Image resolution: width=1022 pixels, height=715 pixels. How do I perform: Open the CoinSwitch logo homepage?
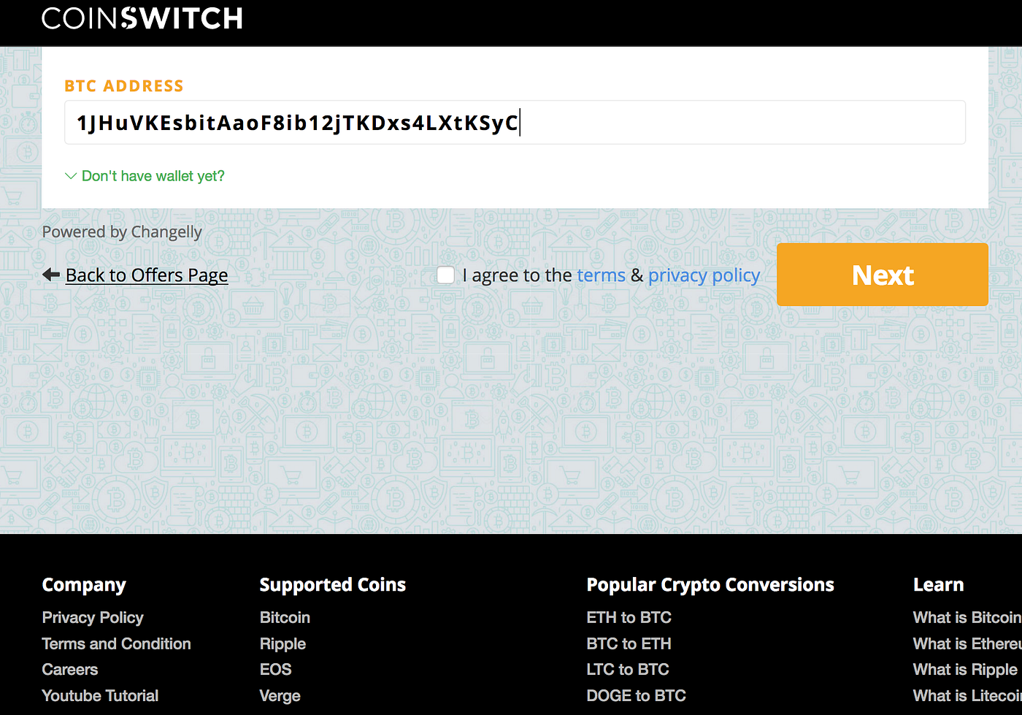tap(142, 18)
